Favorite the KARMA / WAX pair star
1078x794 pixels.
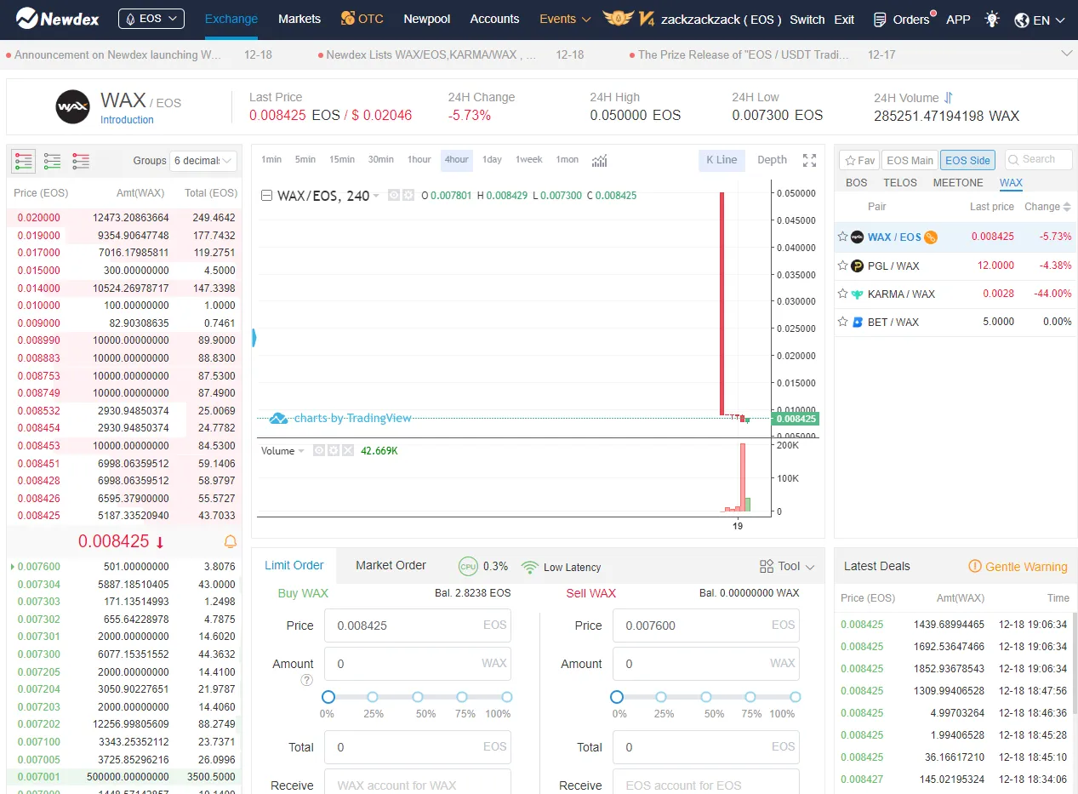843,294
